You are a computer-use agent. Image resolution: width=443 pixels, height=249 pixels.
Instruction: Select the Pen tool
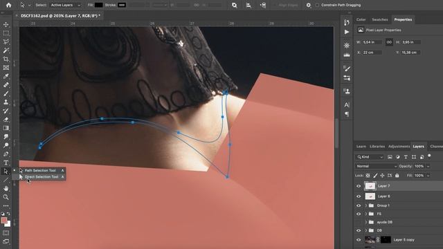point(6,154)
